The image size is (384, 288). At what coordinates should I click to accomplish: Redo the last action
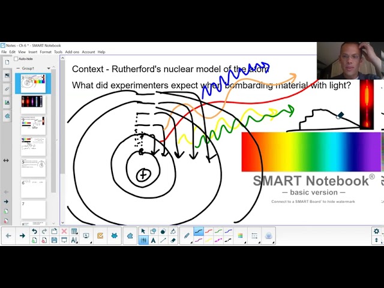tap(44, 231)
